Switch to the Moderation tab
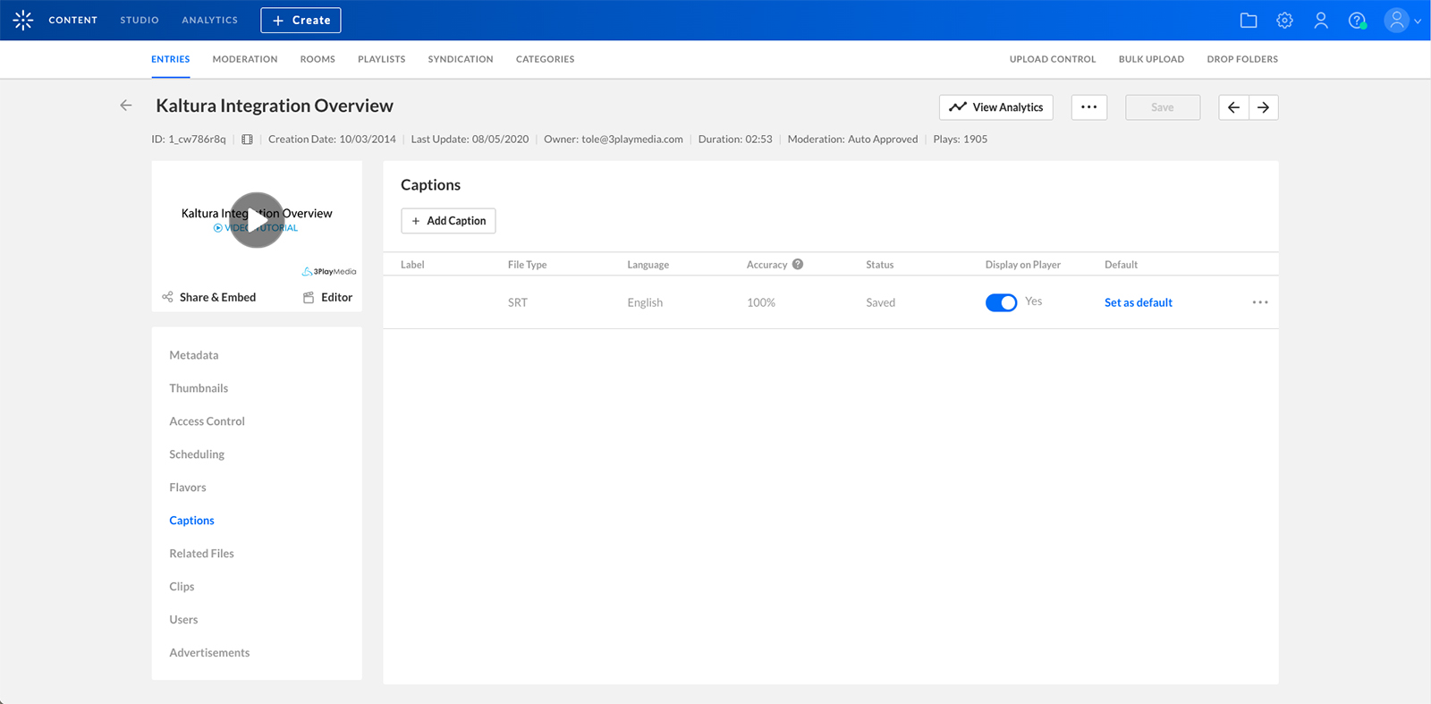 pos(244,59)
